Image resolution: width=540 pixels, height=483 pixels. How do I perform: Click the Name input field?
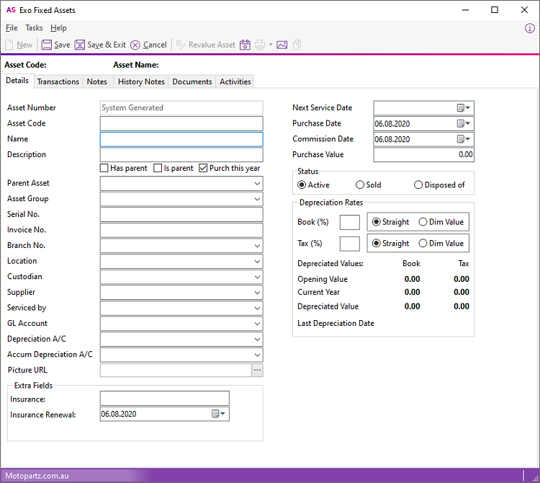[181, 139]
